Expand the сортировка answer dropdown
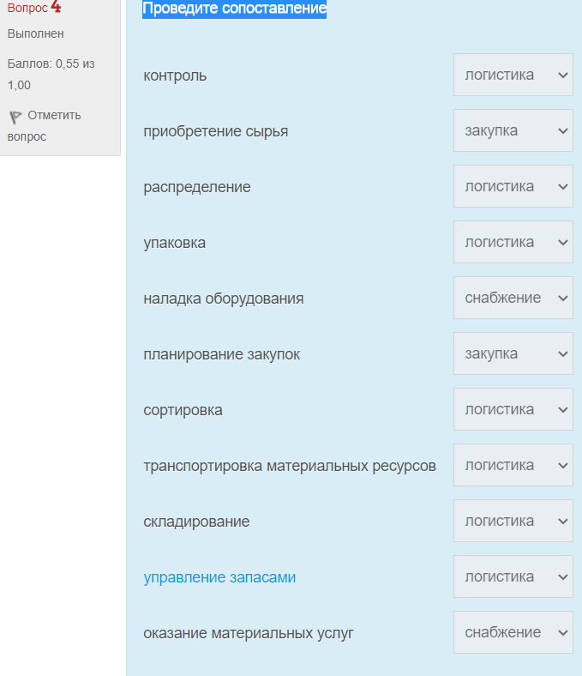 tap(513, 409)
